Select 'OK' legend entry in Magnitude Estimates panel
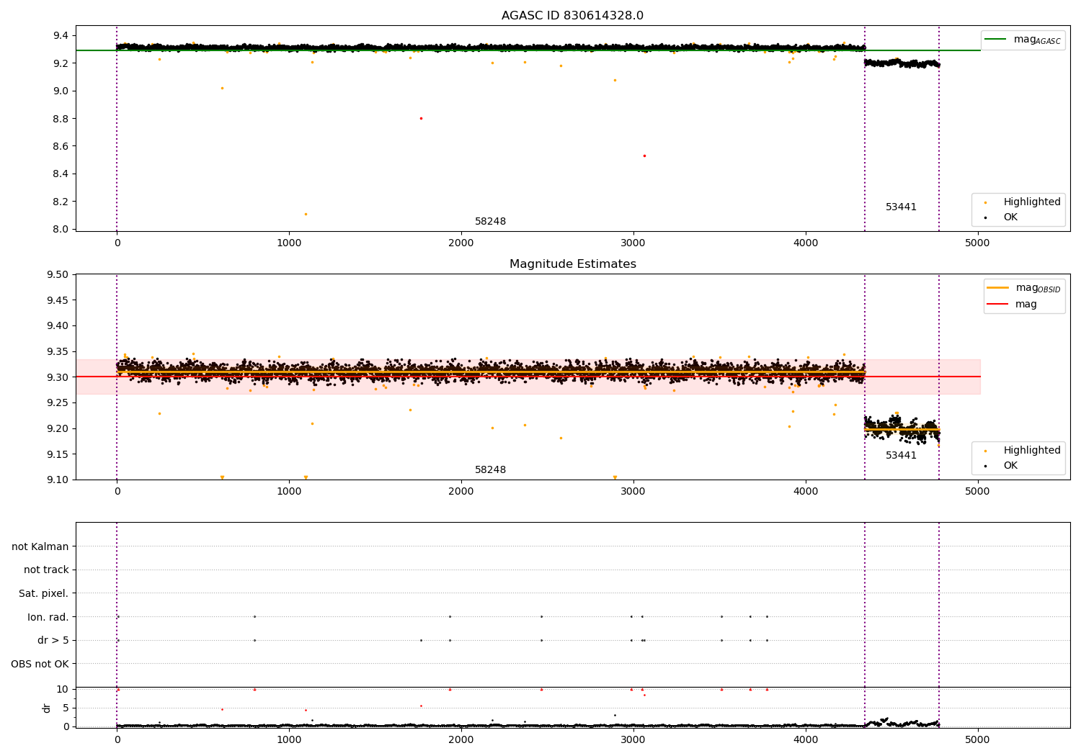This screenshot has width=1081, height=756. tap(1010, 466)
